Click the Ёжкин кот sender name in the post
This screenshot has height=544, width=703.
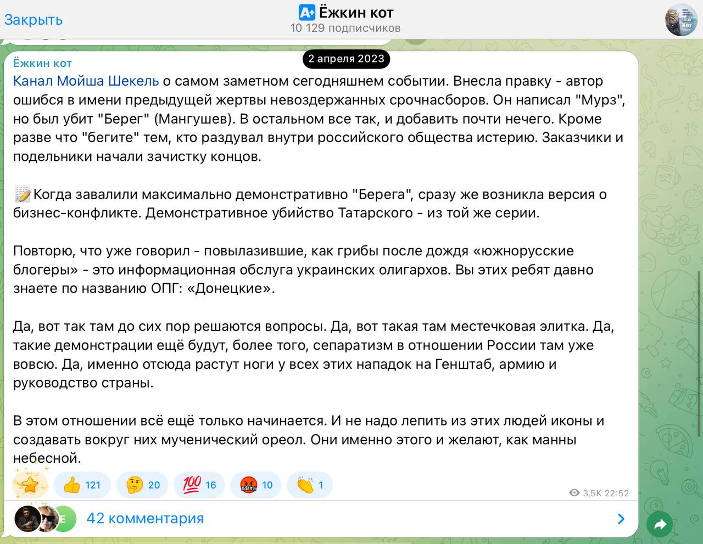coord(43,63)
